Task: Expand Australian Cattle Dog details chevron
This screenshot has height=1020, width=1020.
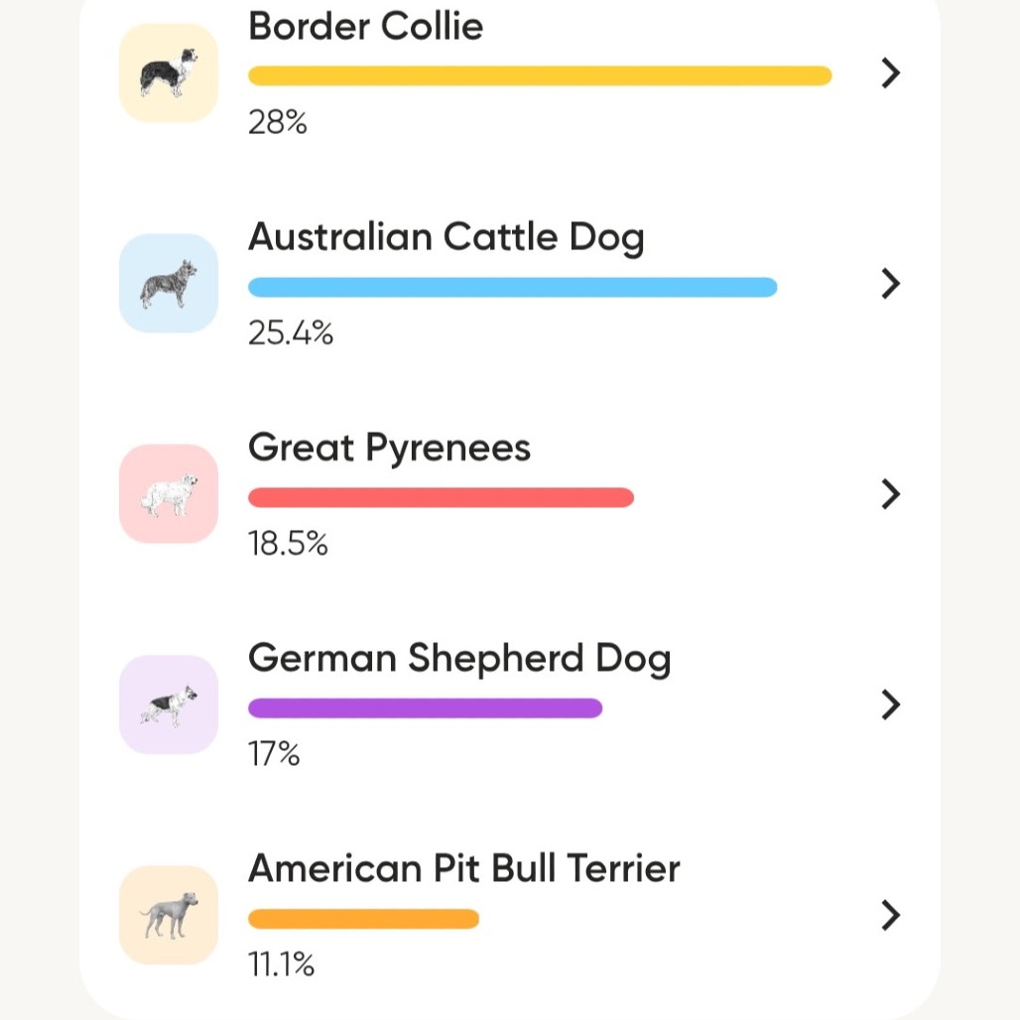Action: (x=891, y=284)
